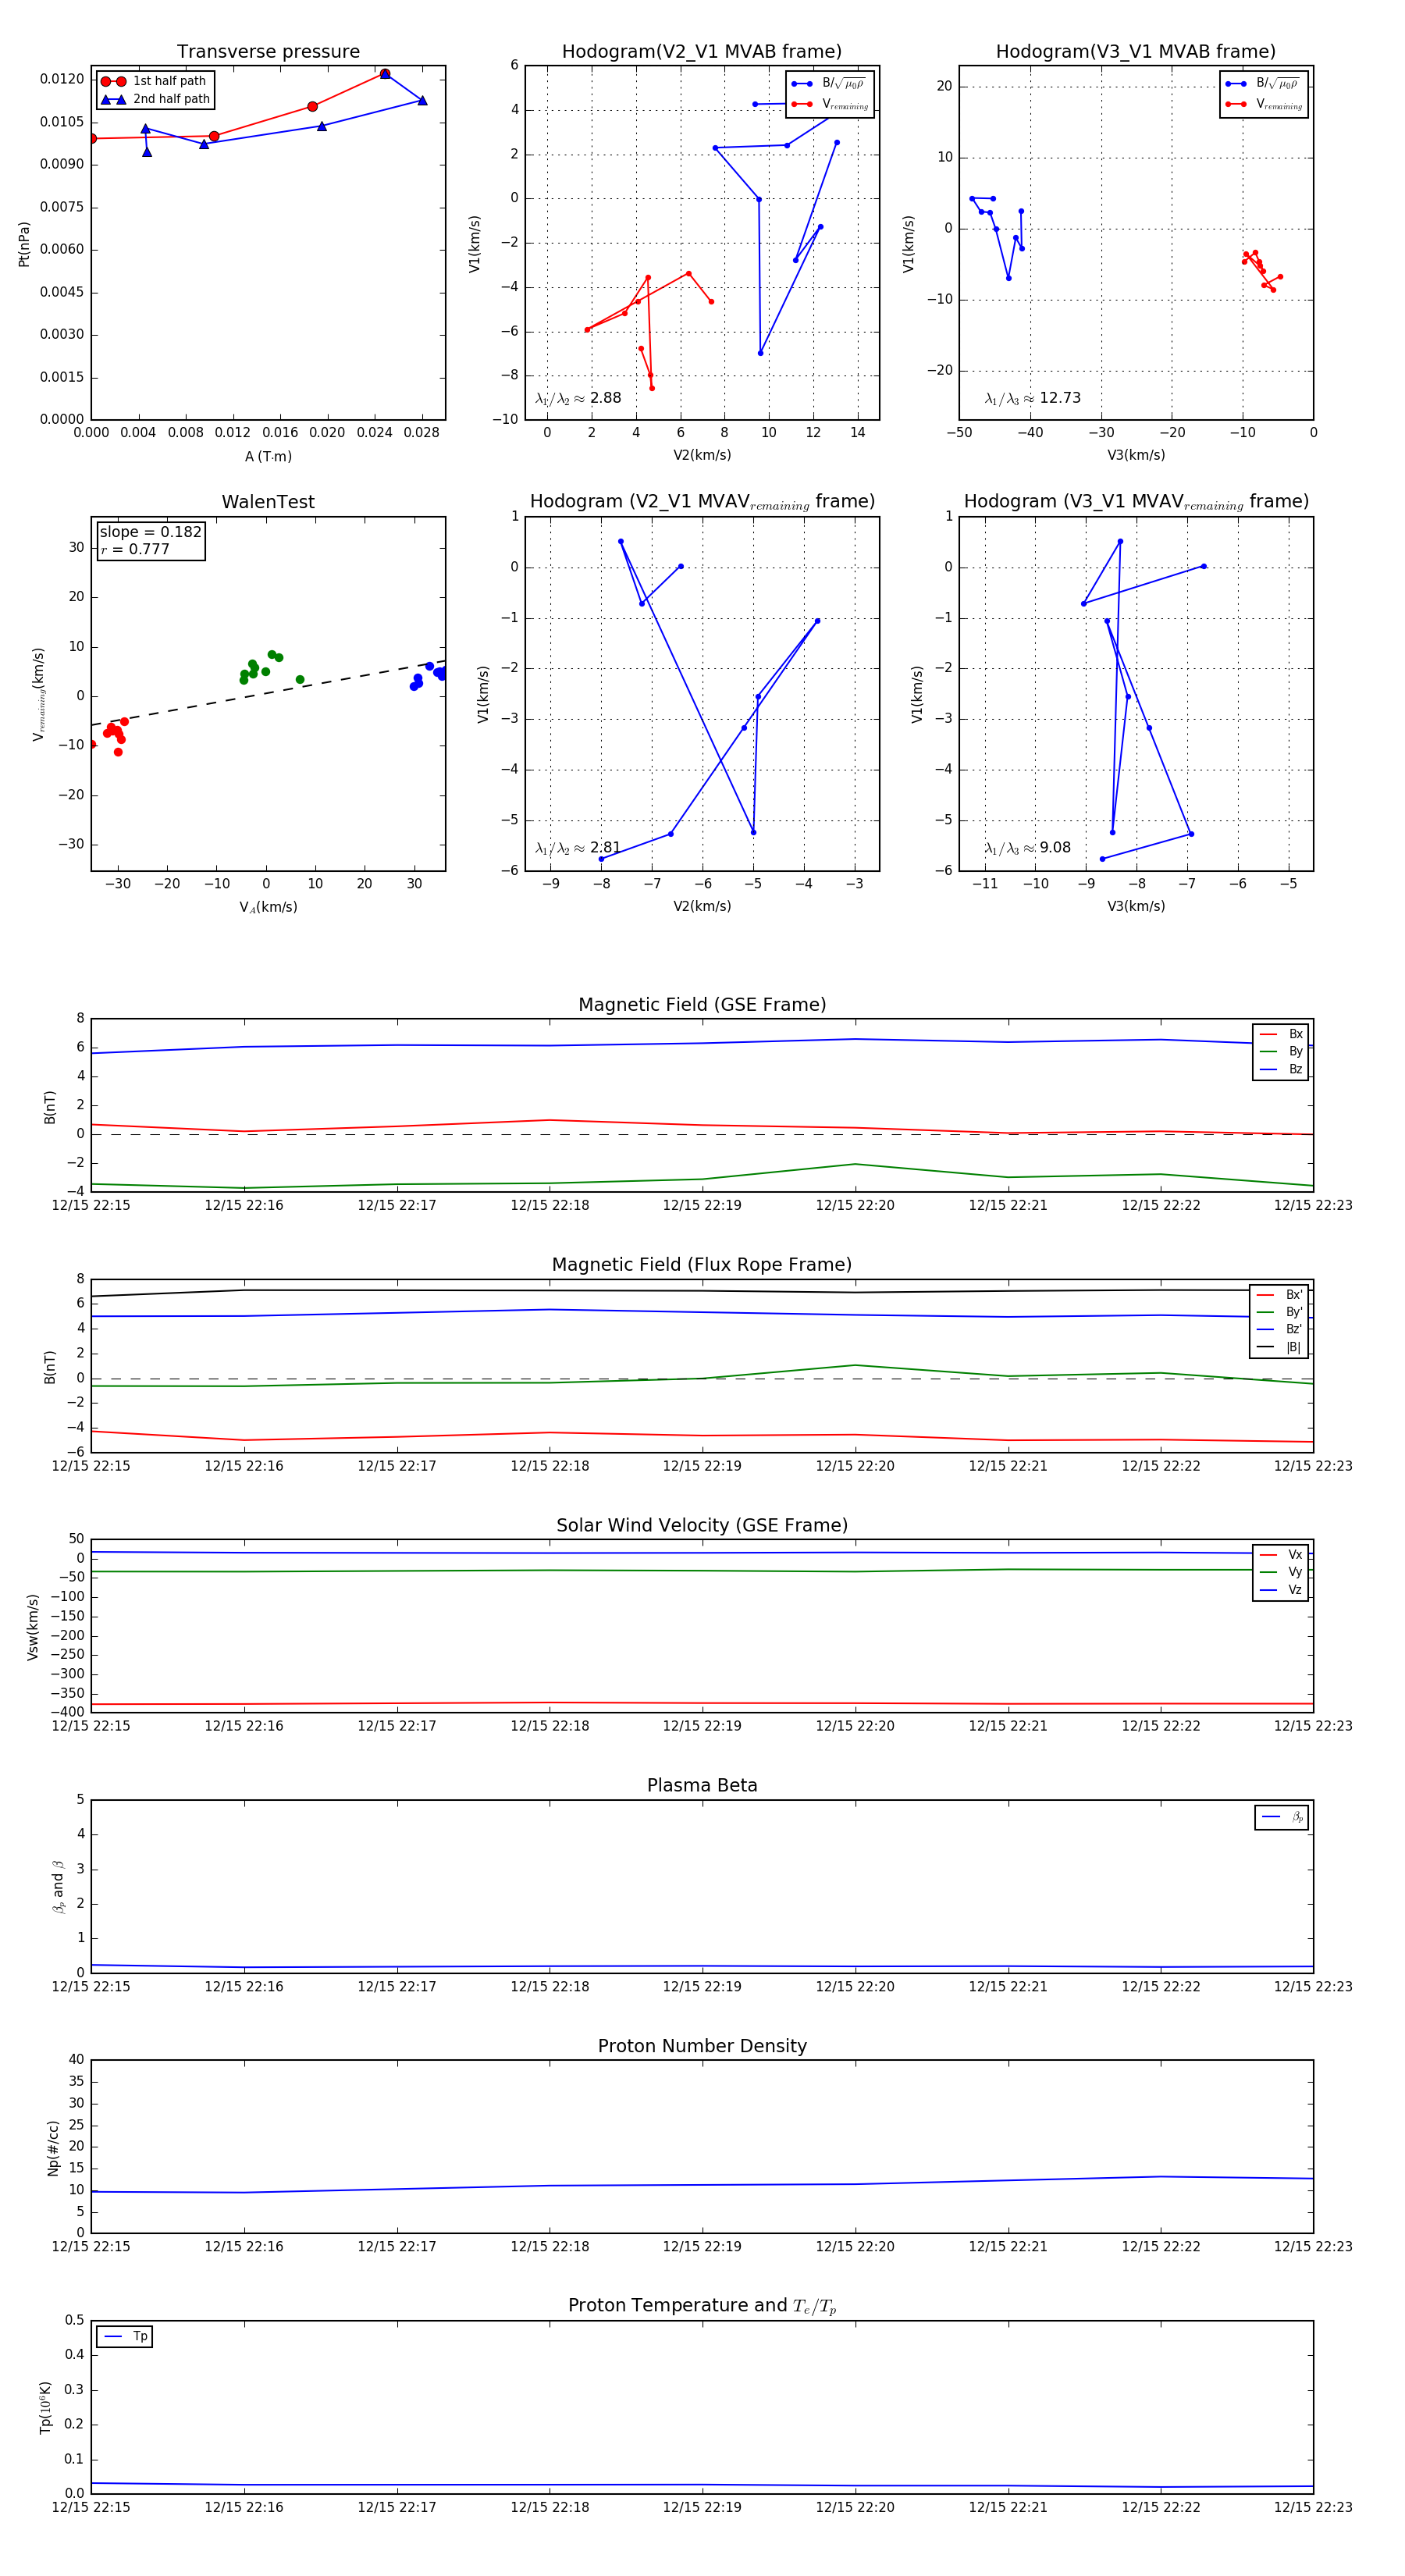Click 'Vx' legend entry in solar wind plot

1281,1555
